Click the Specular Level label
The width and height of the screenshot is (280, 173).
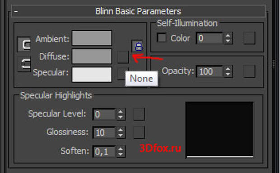(x=57, y=114)
